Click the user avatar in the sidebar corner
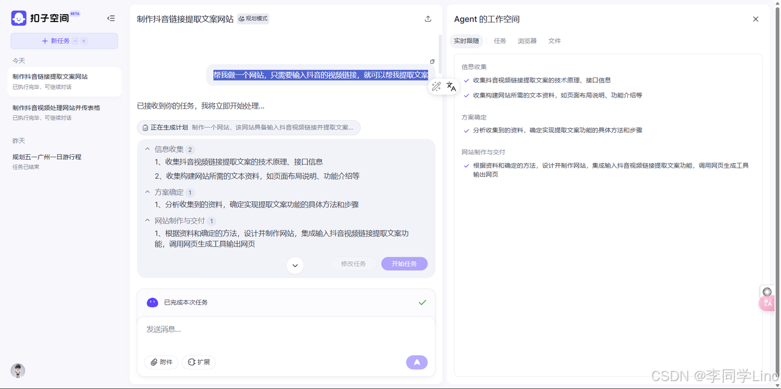Viewport: 781px width, 389px height. (18, 371)
